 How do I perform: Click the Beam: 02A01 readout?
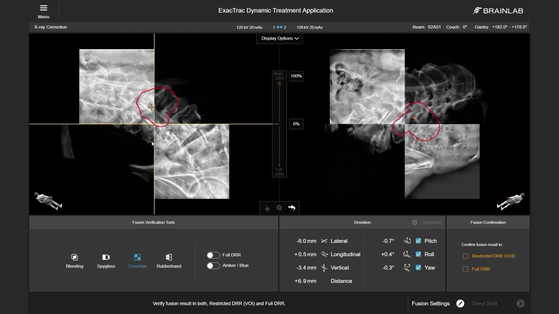(427, 27)
